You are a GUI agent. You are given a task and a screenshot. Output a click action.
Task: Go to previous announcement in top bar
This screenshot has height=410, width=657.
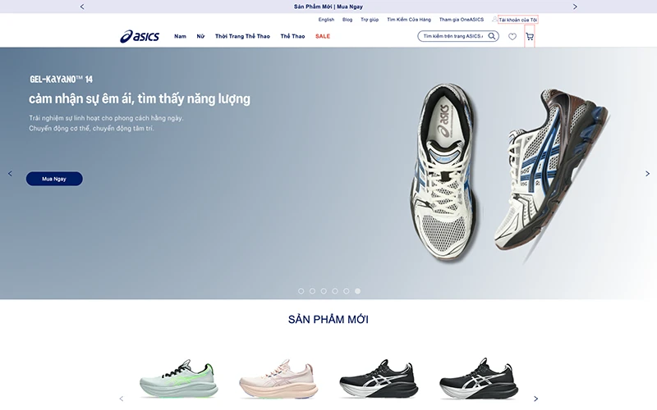coord(82,7)
